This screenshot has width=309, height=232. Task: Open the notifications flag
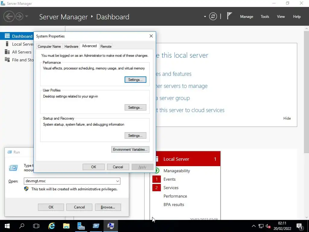pyautogui.click(x=229, y=16)
